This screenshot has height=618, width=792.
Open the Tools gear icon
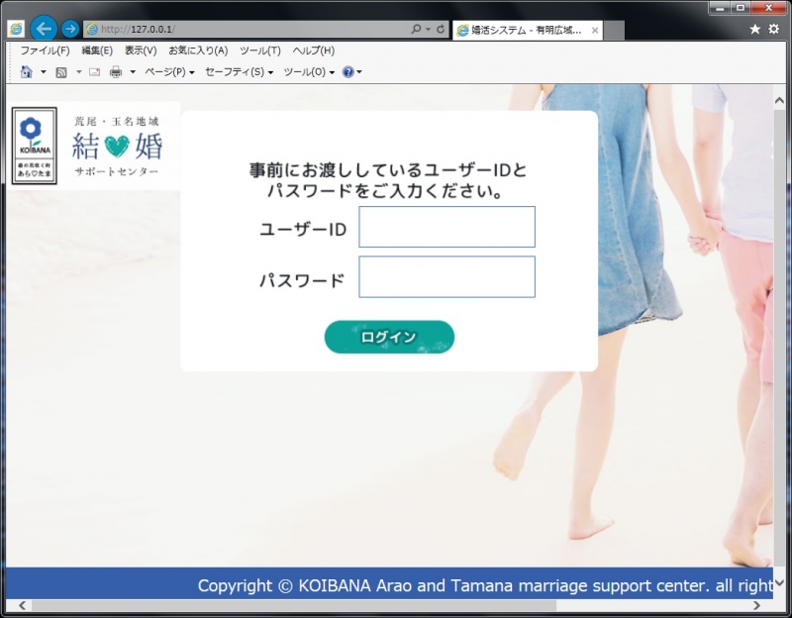point(773,30)
